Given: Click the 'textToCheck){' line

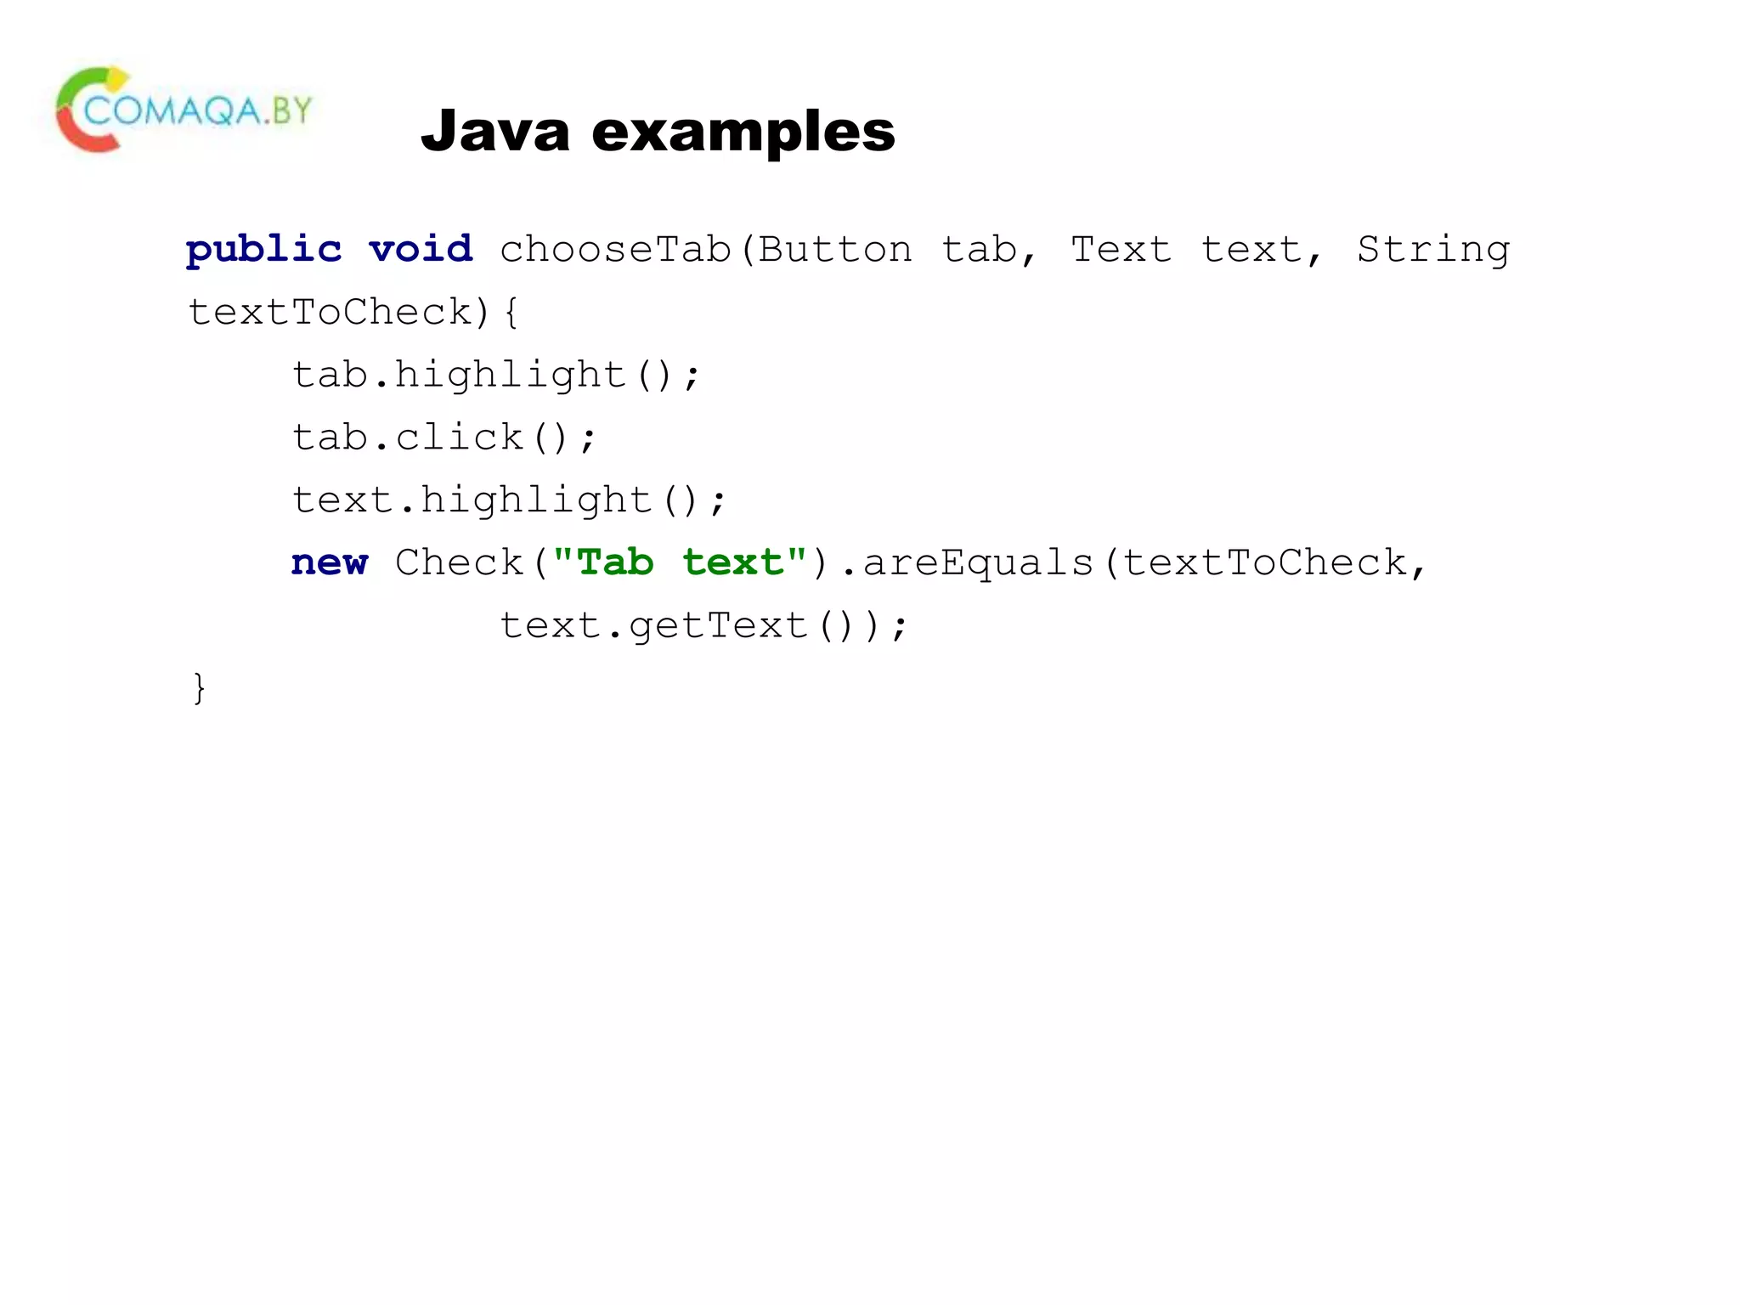Looking at the screenshot, I should [353, 312].
